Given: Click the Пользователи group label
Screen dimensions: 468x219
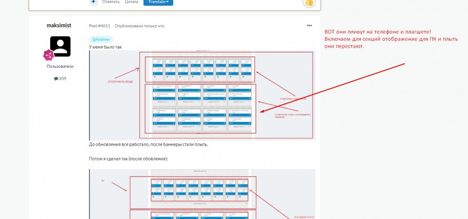Looking at the screenshot, I should click(60, 66).
